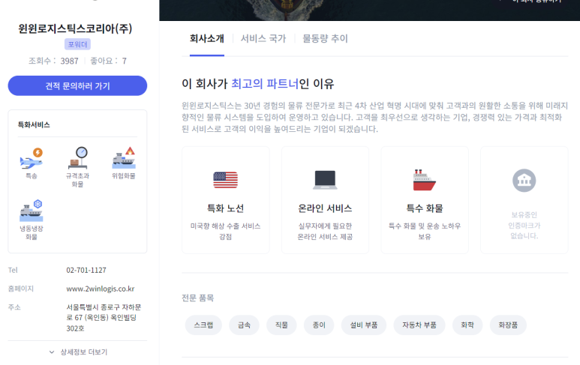
Task: Click the chevron beside 상세정보 더보기
Action: [52, 352]
